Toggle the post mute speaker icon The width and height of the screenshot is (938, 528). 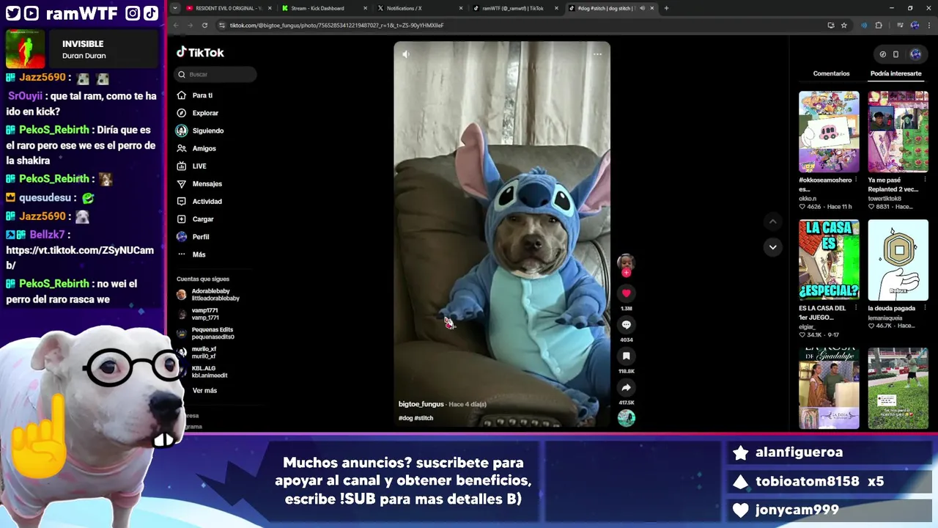click(406, 54)
